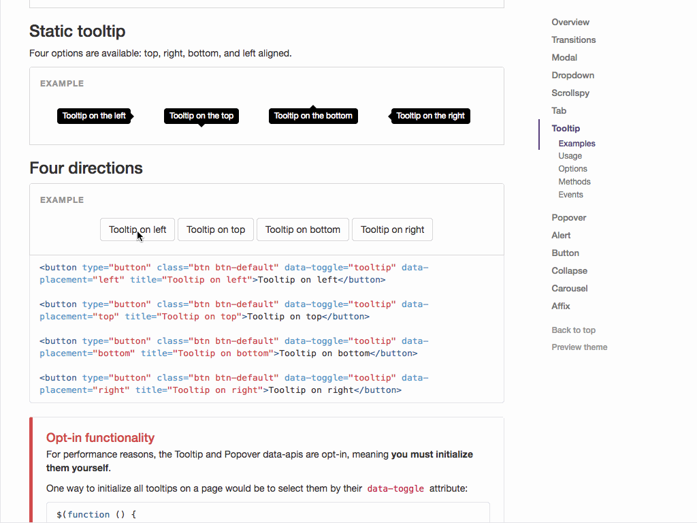The height and width of the screenshot is (523, 697).
Task: Select Tooltip in the sidebar navigation
Action: [x=566, y=128]
